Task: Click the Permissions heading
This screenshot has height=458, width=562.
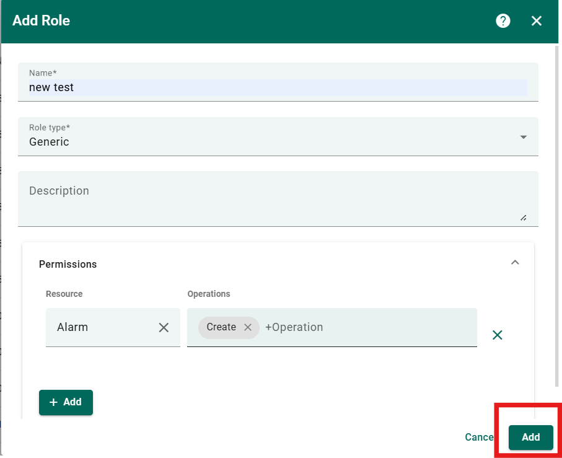Action: pyautogui.click(x=68, y=264)
